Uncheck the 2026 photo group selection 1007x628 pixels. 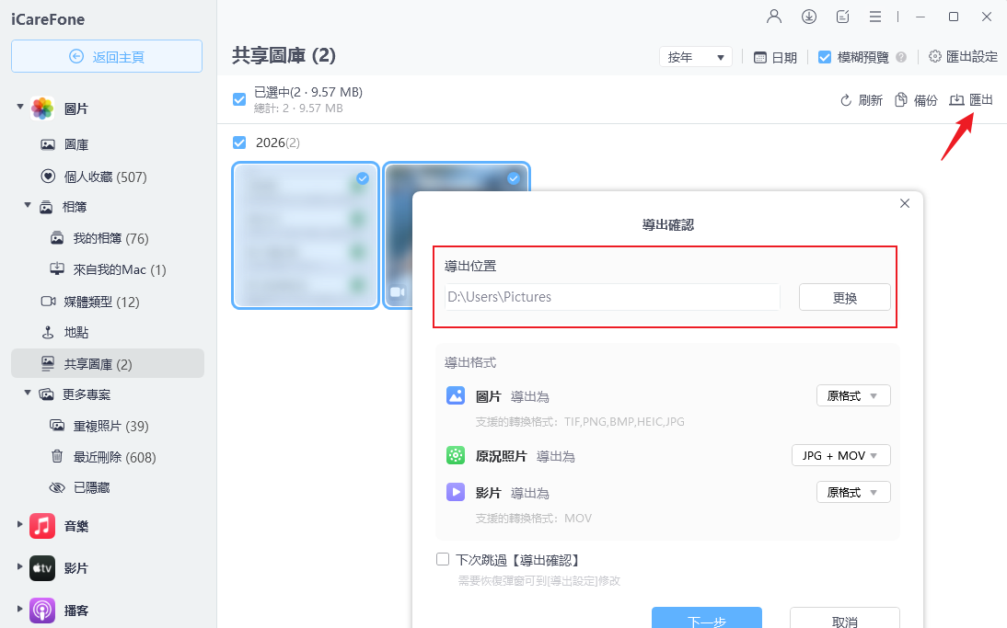click(x=239, y=143)
